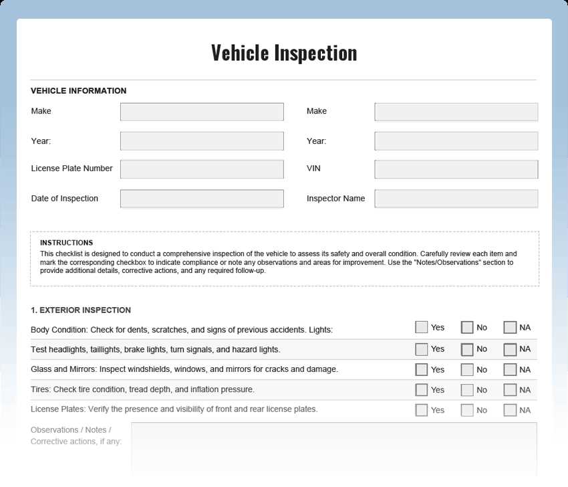The height and width of the screenshot is (487, 568).
Task: Click the Observations / Notes text area
Action: pos(334,450)
